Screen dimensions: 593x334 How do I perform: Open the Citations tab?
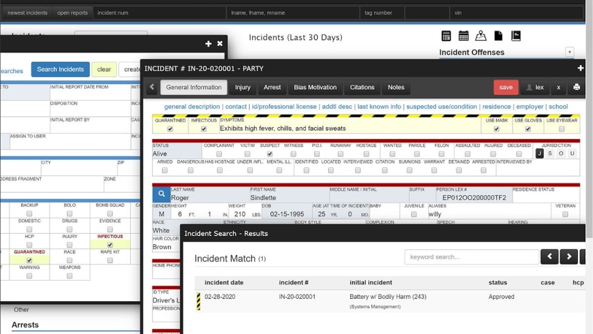[x=362, y=87]
